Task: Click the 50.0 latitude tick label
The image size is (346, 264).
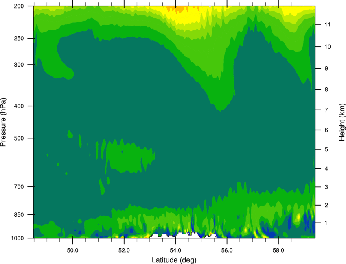Action: pyautogui.click(x=72, y=251)
